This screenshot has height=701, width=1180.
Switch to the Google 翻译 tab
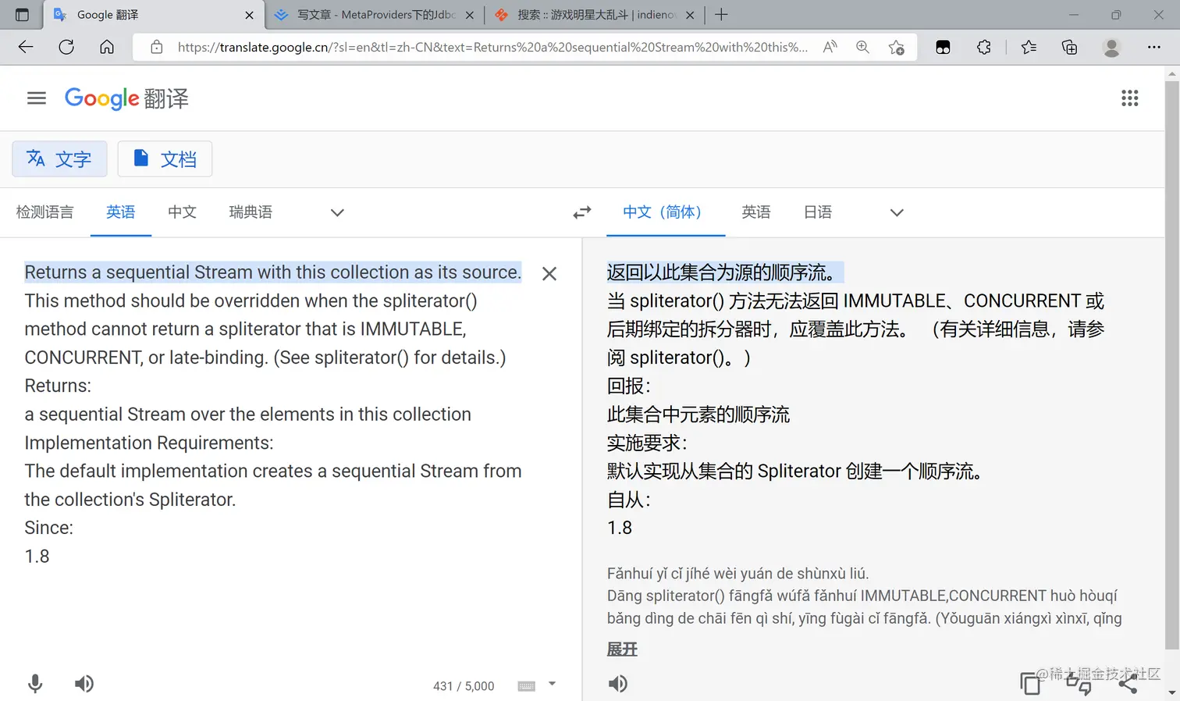click(152, 15)
